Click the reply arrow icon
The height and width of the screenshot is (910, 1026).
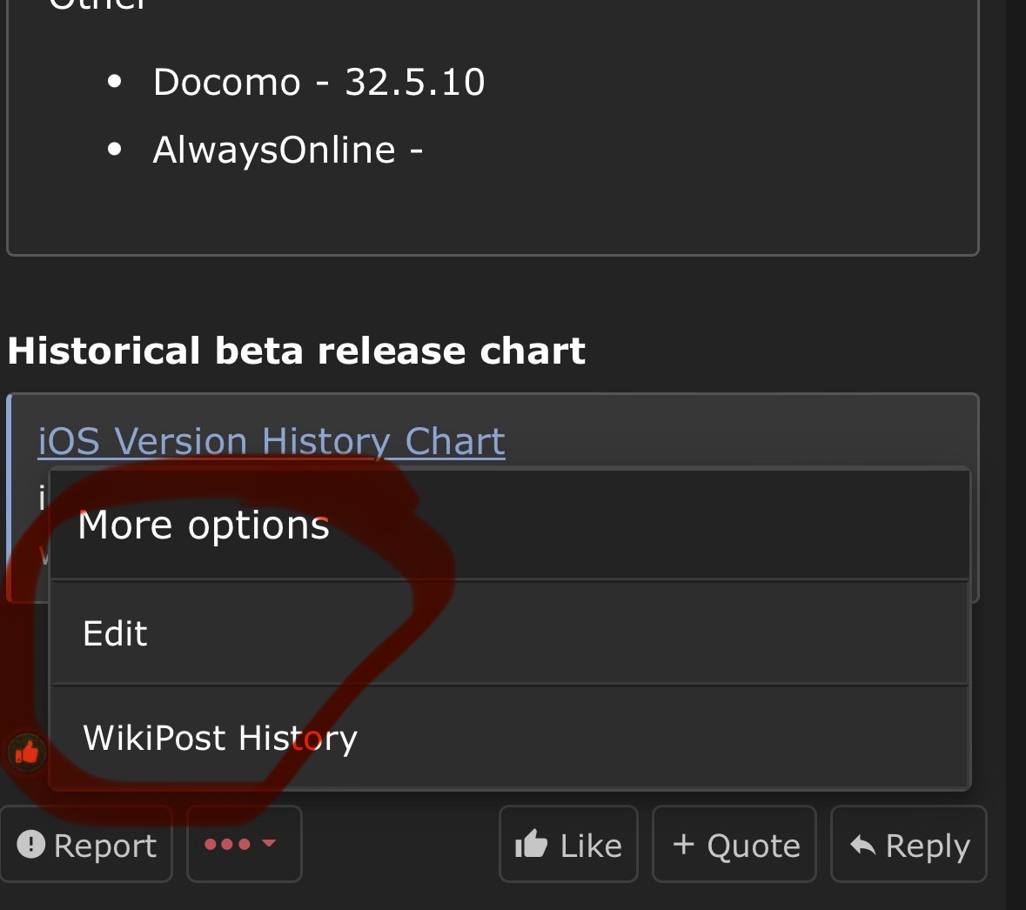click(862, 845)
